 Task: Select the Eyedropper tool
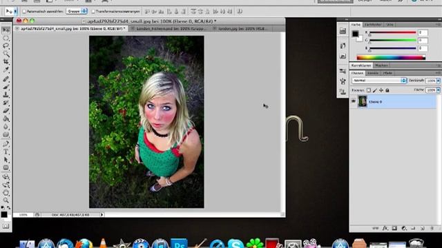[x=6, y=70]
